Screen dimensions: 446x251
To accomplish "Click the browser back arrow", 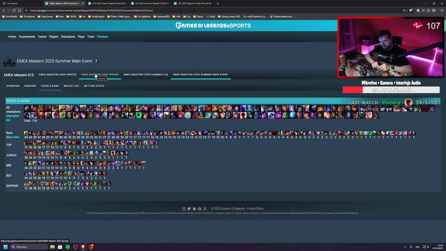I will 4,10.
